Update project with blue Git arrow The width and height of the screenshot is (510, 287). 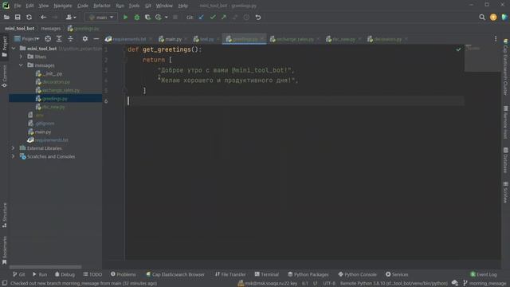point(202,18)
